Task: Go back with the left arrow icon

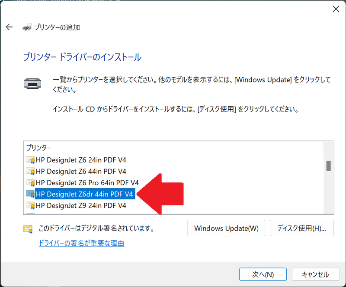Action: pyautogui.click(x=9, y=27)
